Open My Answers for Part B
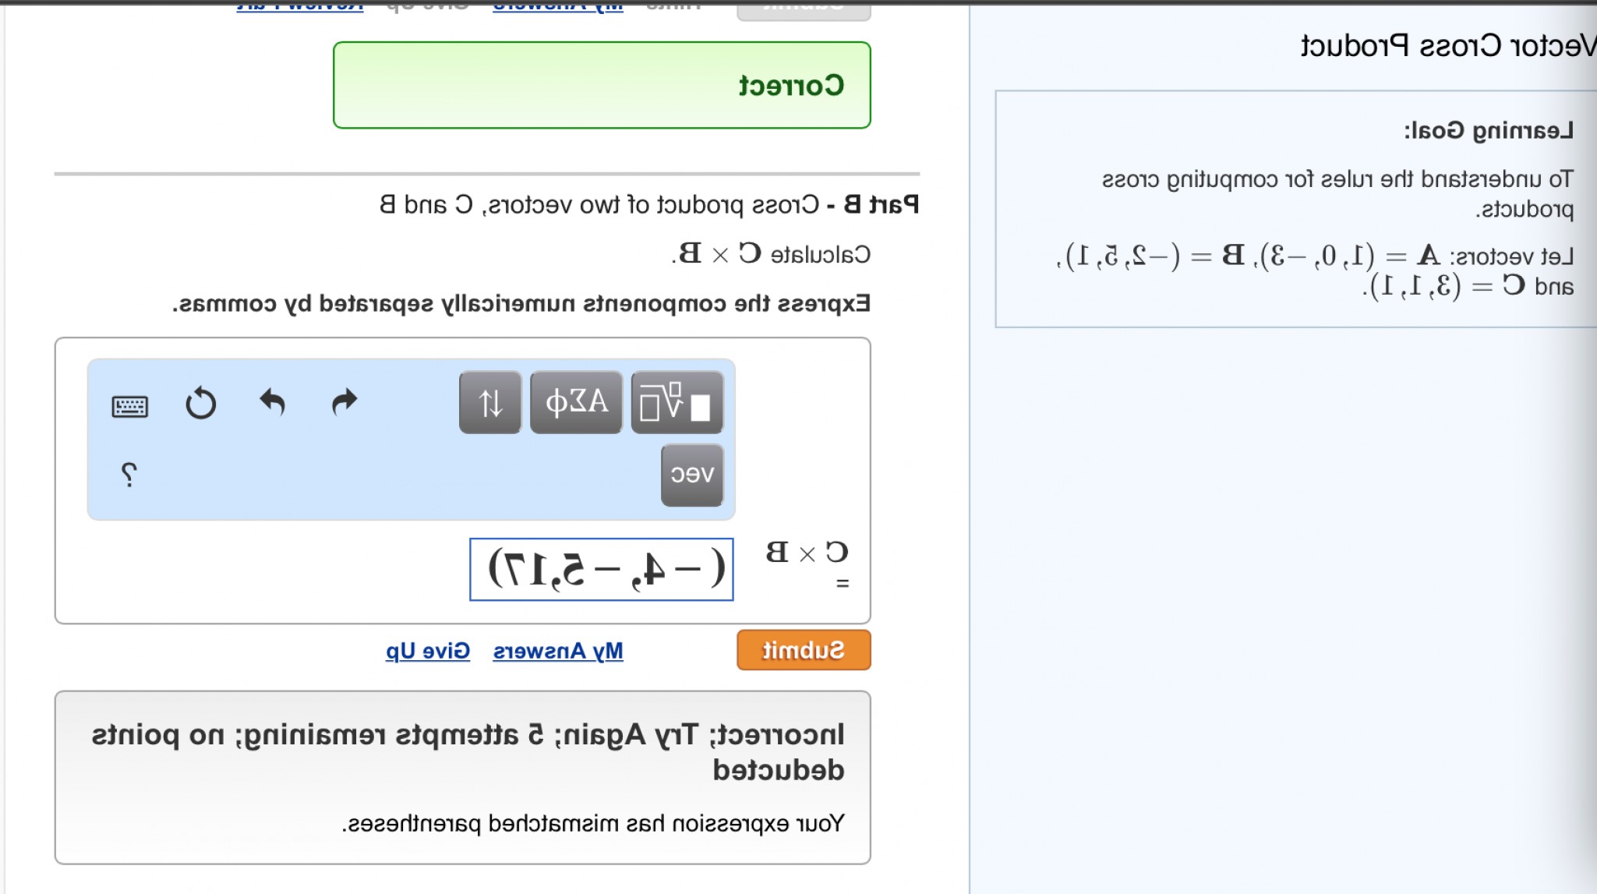 pos(558,651)
